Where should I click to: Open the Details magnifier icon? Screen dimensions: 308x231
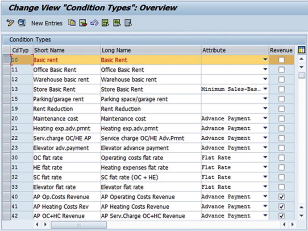click(x=21, y=23)
